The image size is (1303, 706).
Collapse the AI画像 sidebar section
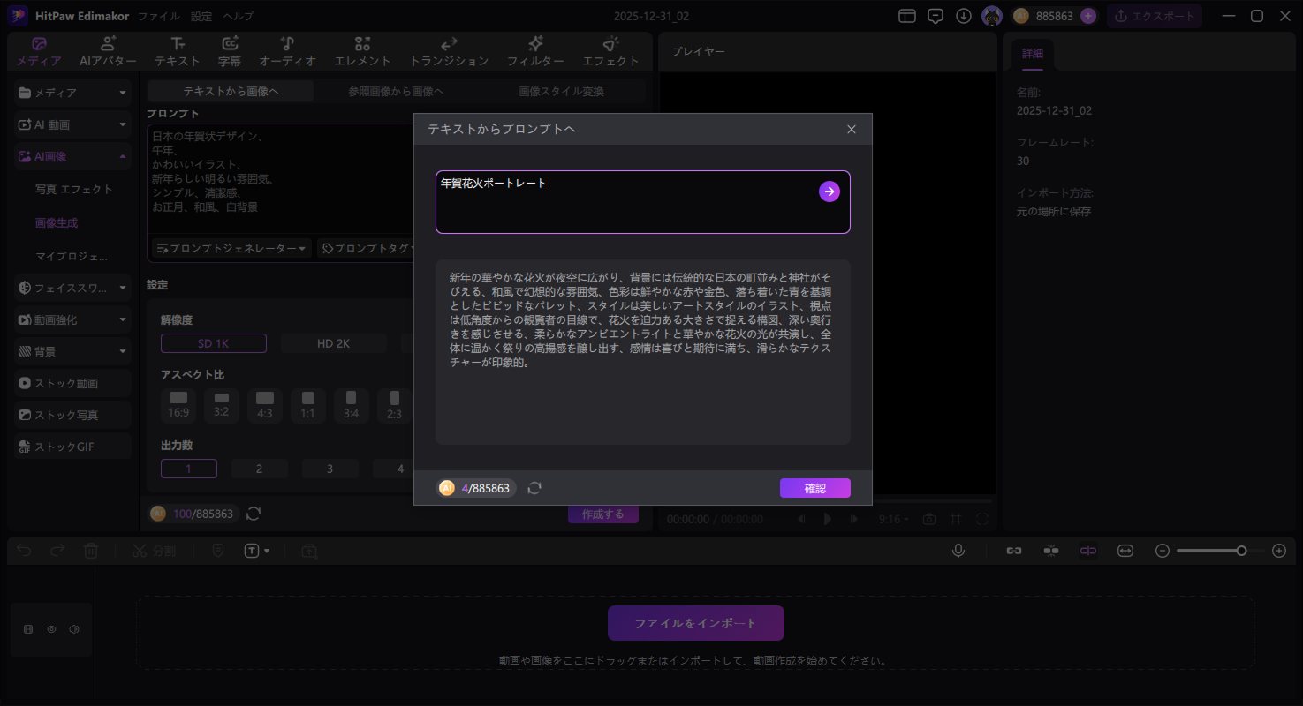[123, 156]
